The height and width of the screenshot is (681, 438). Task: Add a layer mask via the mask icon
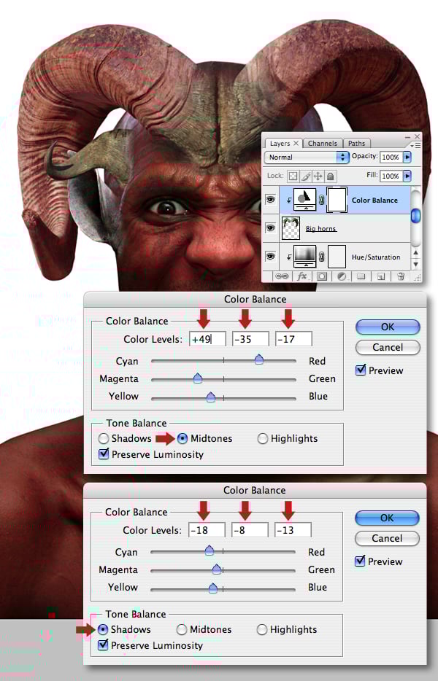click(x=322, y=276)
